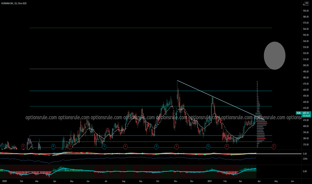Open dividend marker D near Apr 2020
Viewport: 312px width, 184px height.
[53, 147]
